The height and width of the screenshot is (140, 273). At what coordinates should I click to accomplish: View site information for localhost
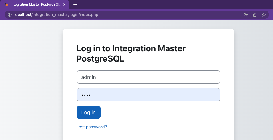(10, 15)
